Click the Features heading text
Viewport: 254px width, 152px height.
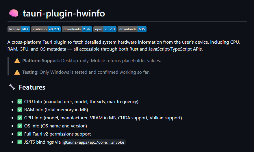[x=32, y=87]
